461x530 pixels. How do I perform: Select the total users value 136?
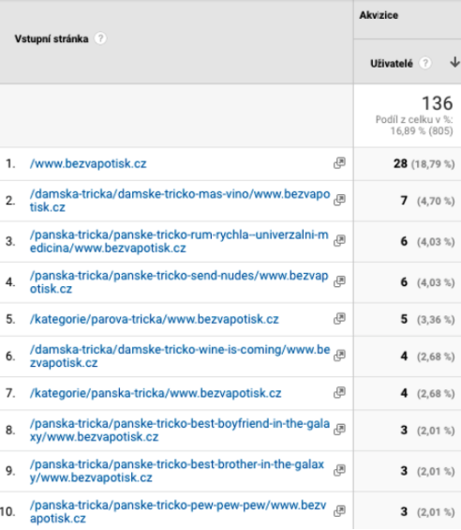coord(438,103)
